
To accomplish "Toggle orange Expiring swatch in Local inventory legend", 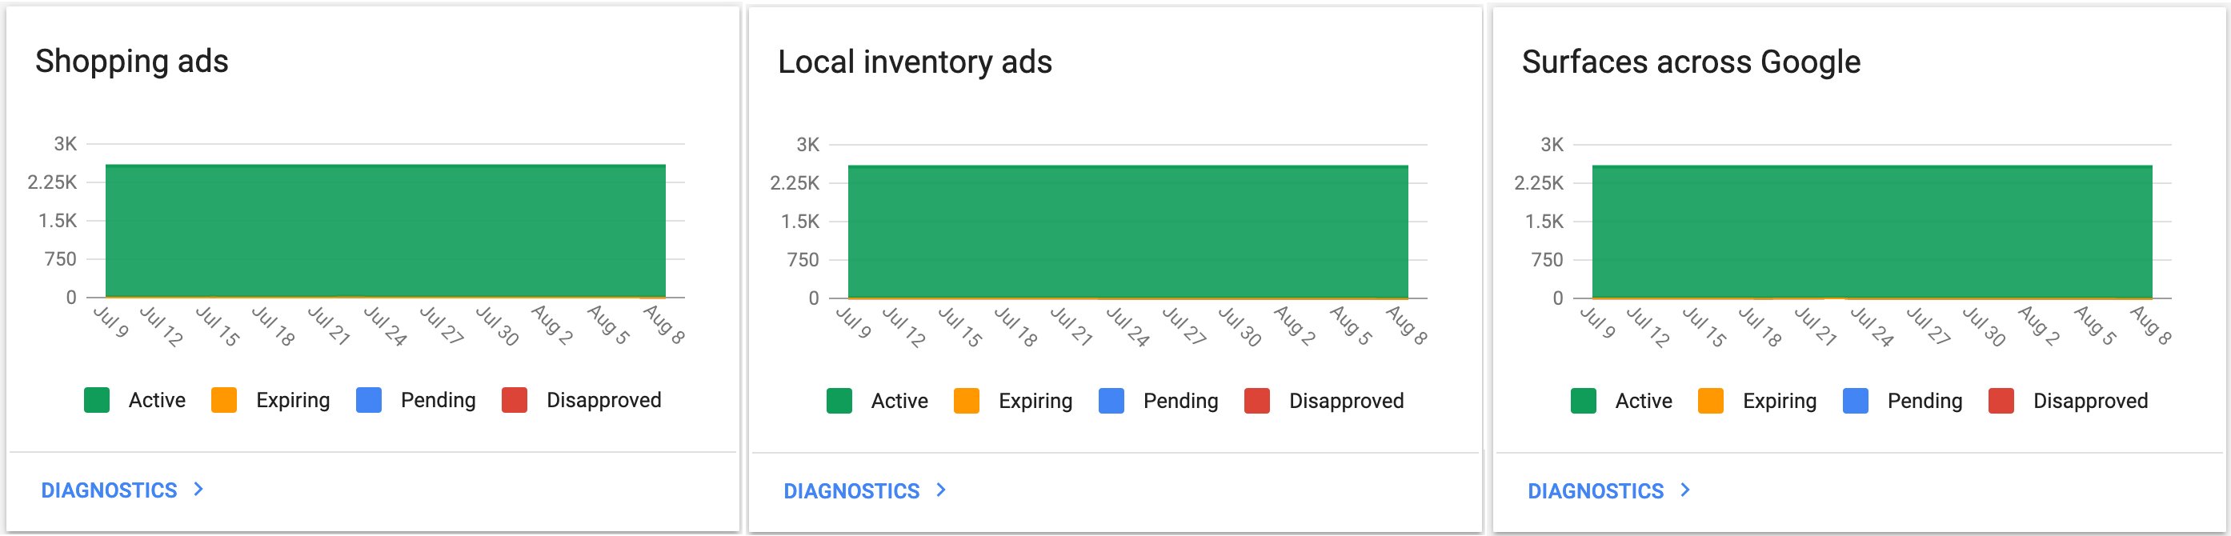I will tap(967, 401).
